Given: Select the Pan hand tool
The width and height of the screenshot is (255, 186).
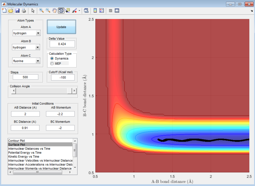Looking at the screenshot, I should [55, 11].
